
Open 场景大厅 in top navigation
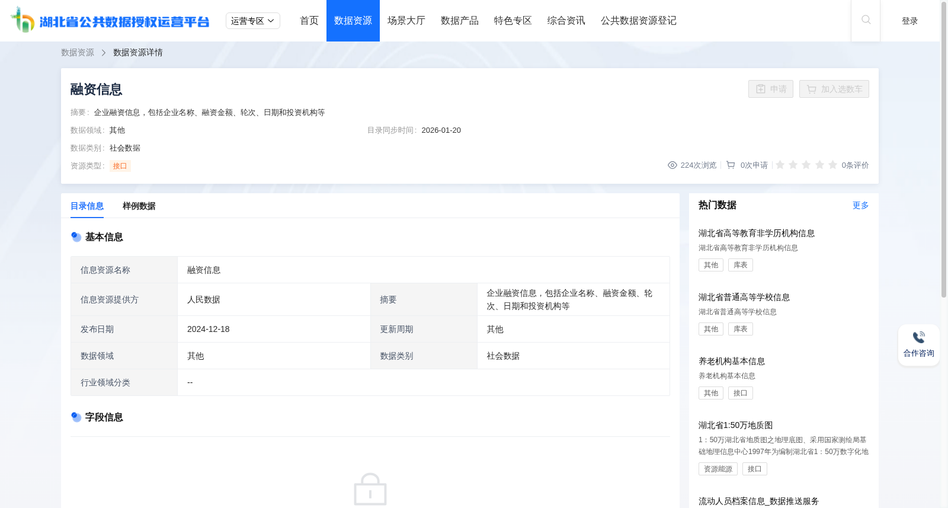point(406,21)
